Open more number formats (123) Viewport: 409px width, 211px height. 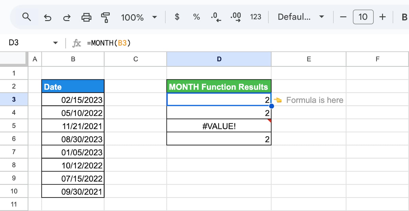click(256, 17)
